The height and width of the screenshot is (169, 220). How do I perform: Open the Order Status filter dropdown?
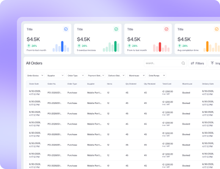click(35, 76)
